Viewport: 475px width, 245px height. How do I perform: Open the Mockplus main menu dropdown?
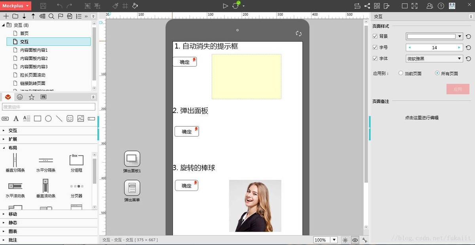[15, 6]
